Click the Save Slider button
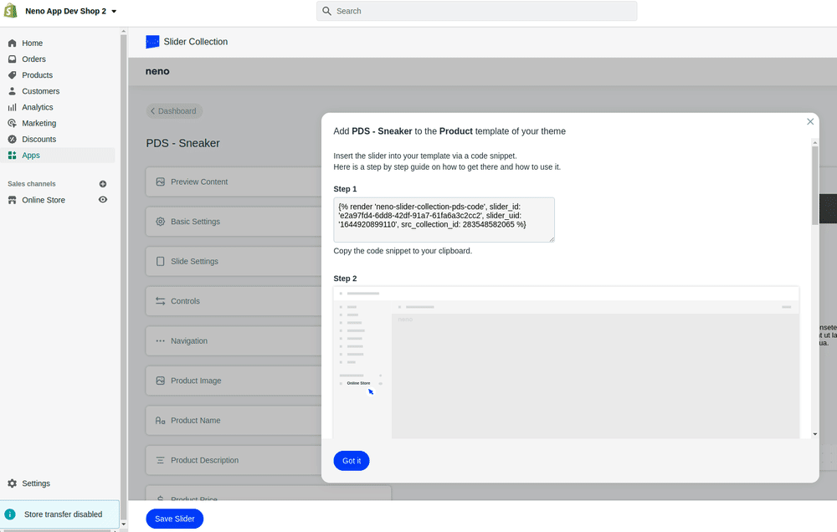The image size is (837, 532). [175, 519]
